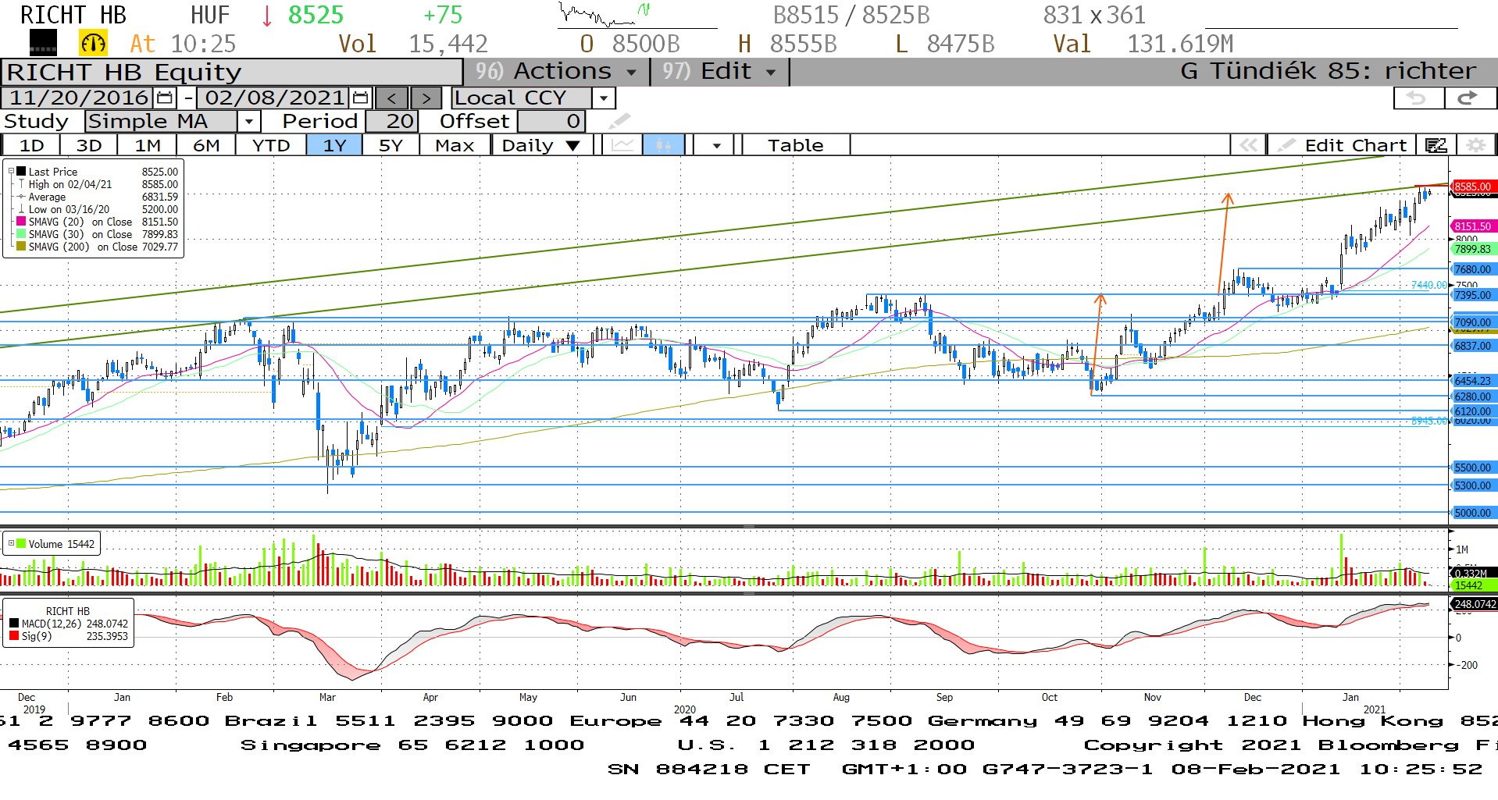Click the end date field 02/08/2021
The image size is (1498, 800).
pyautogui.click(x=274, y=98)
